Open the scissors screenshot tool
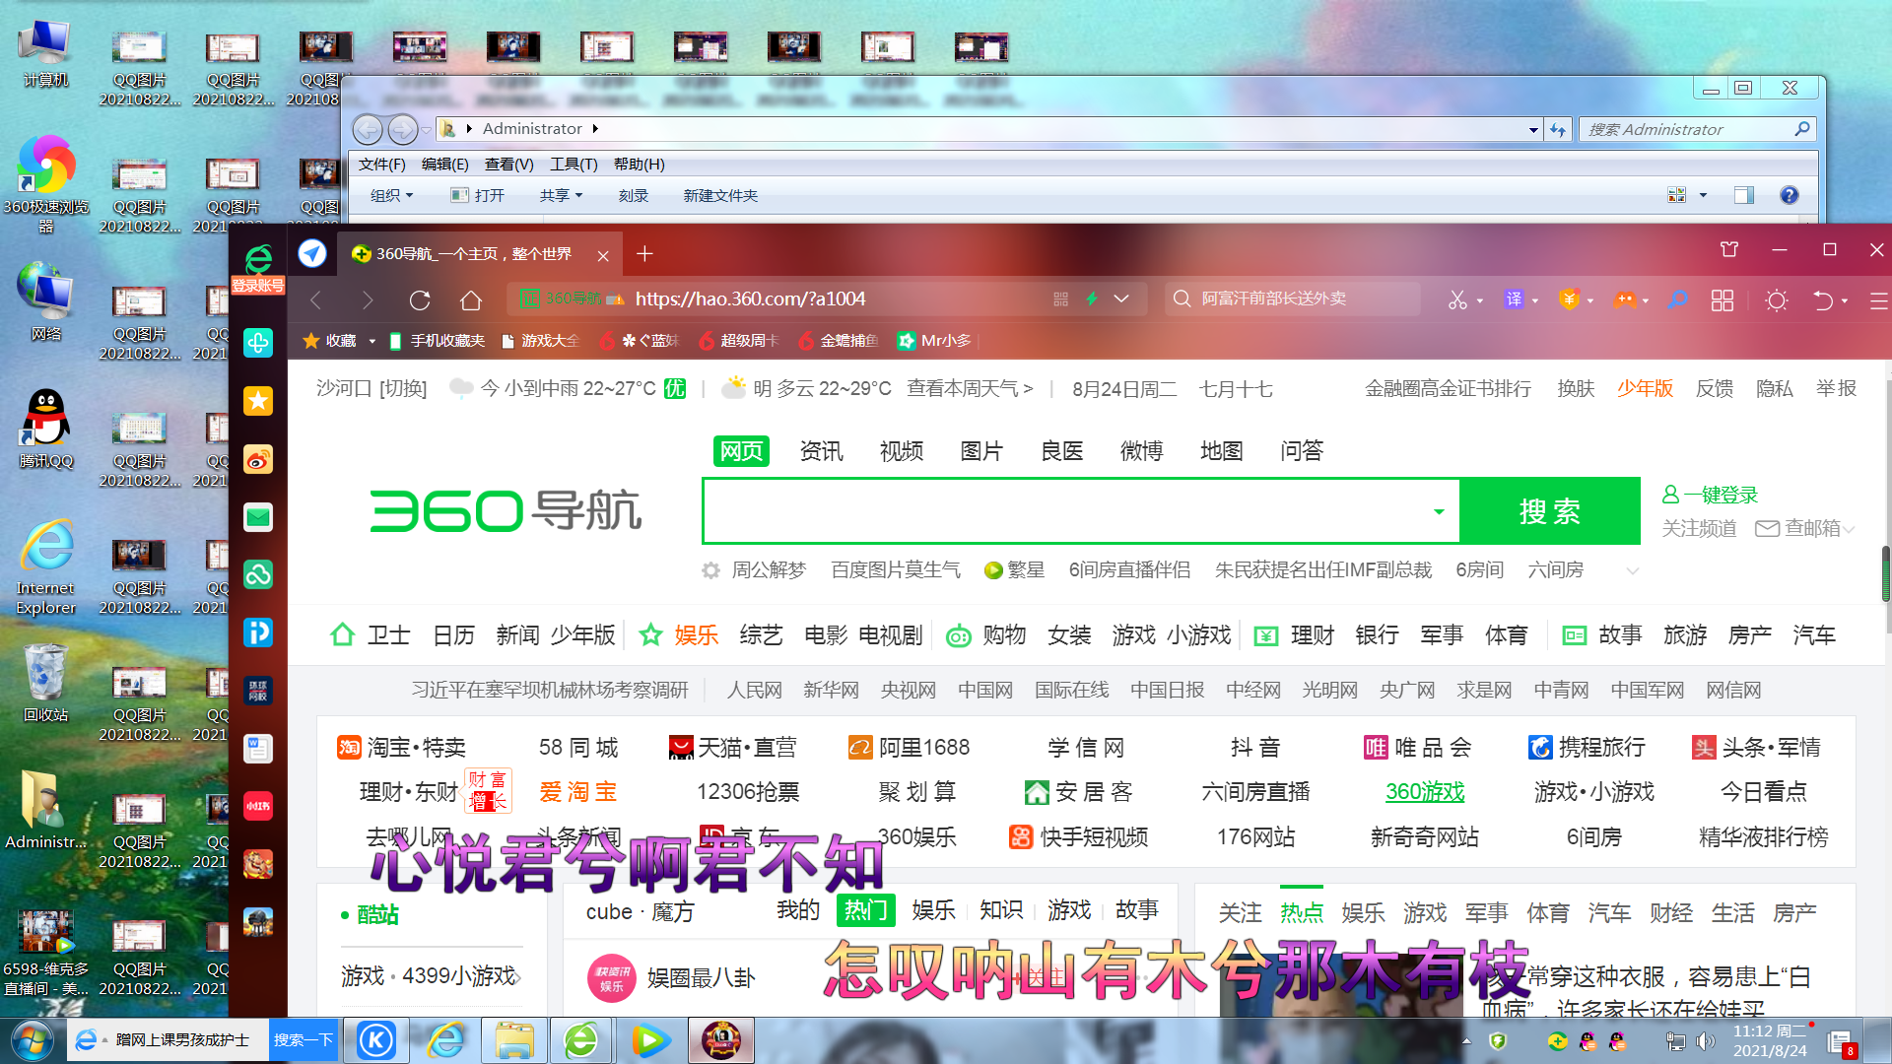This screenshot has width=1892, height=1064. 1457,299
